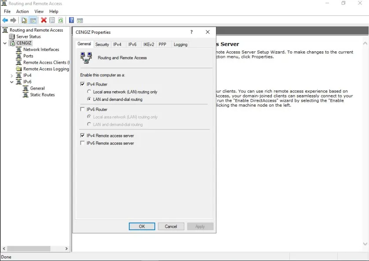Image resolution: width=369 pixels, height=261 pixels.
Task: Uncheck the IPv4 Router checkbox
Action: click(83, 84)
